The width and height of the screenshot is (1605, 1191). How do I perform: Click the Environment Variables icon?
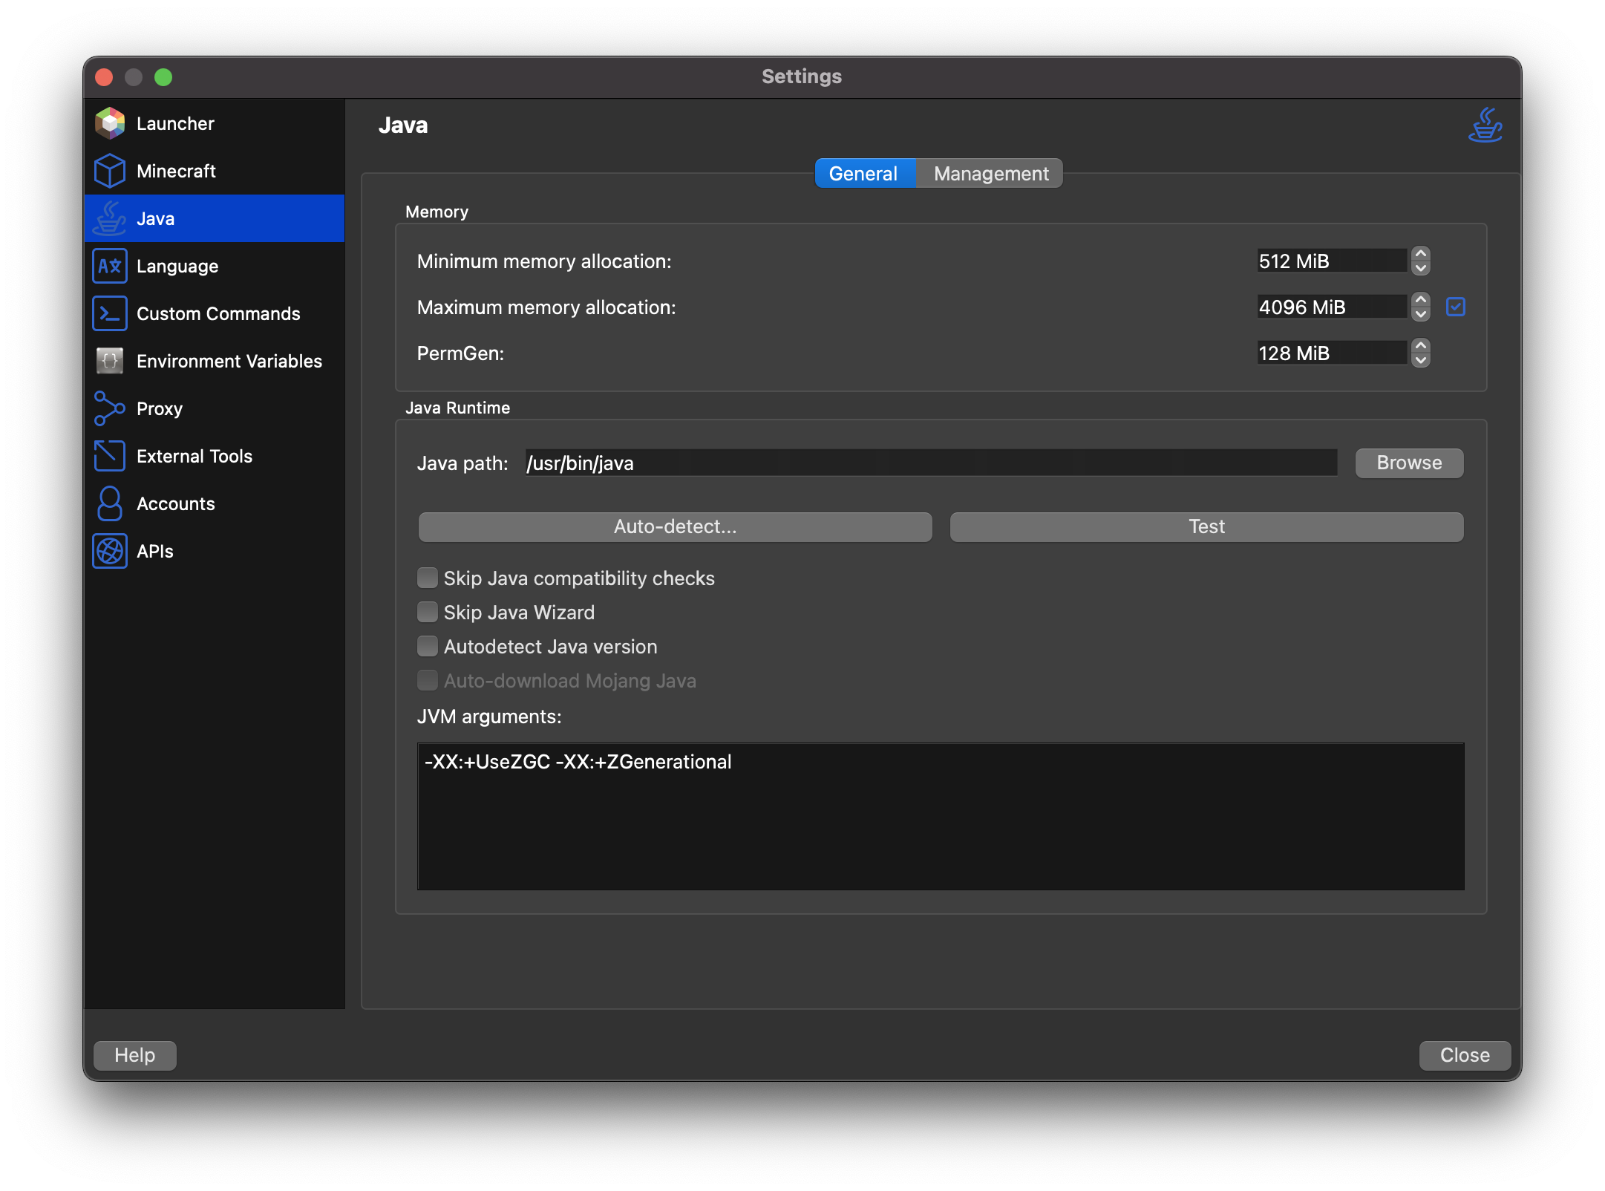tap(110, 361)
